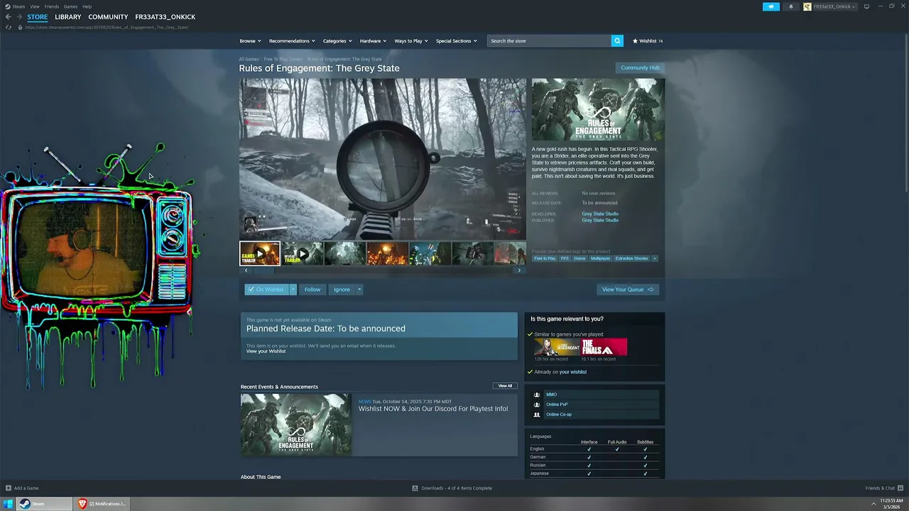Switch to the Steam taskbar app
The image size is (909, 511).
pos(45,504)
